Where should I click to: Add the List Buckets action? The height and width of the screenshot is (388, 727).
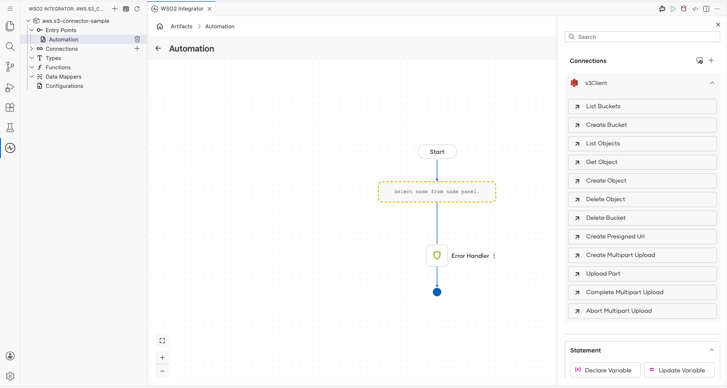(642, 107)
